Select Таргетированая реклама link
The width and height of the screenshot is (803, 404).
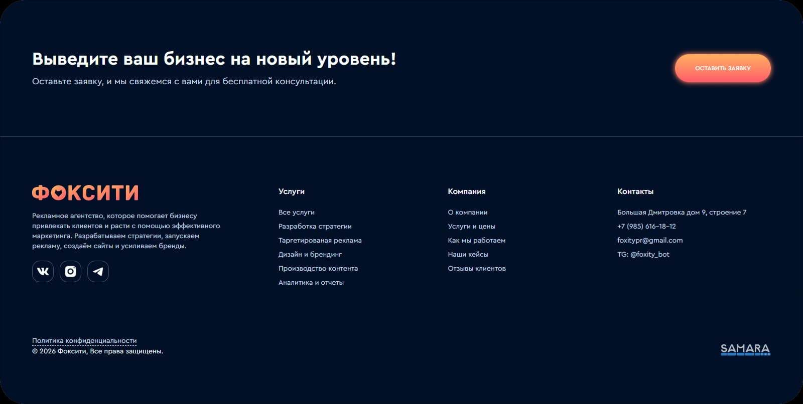[x=320, y=241]
